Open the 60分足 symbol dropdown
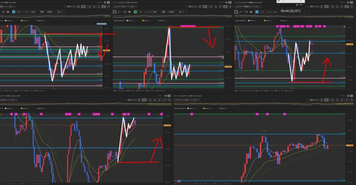This screenshot has height=185, width=356. [x=8, y=100]
